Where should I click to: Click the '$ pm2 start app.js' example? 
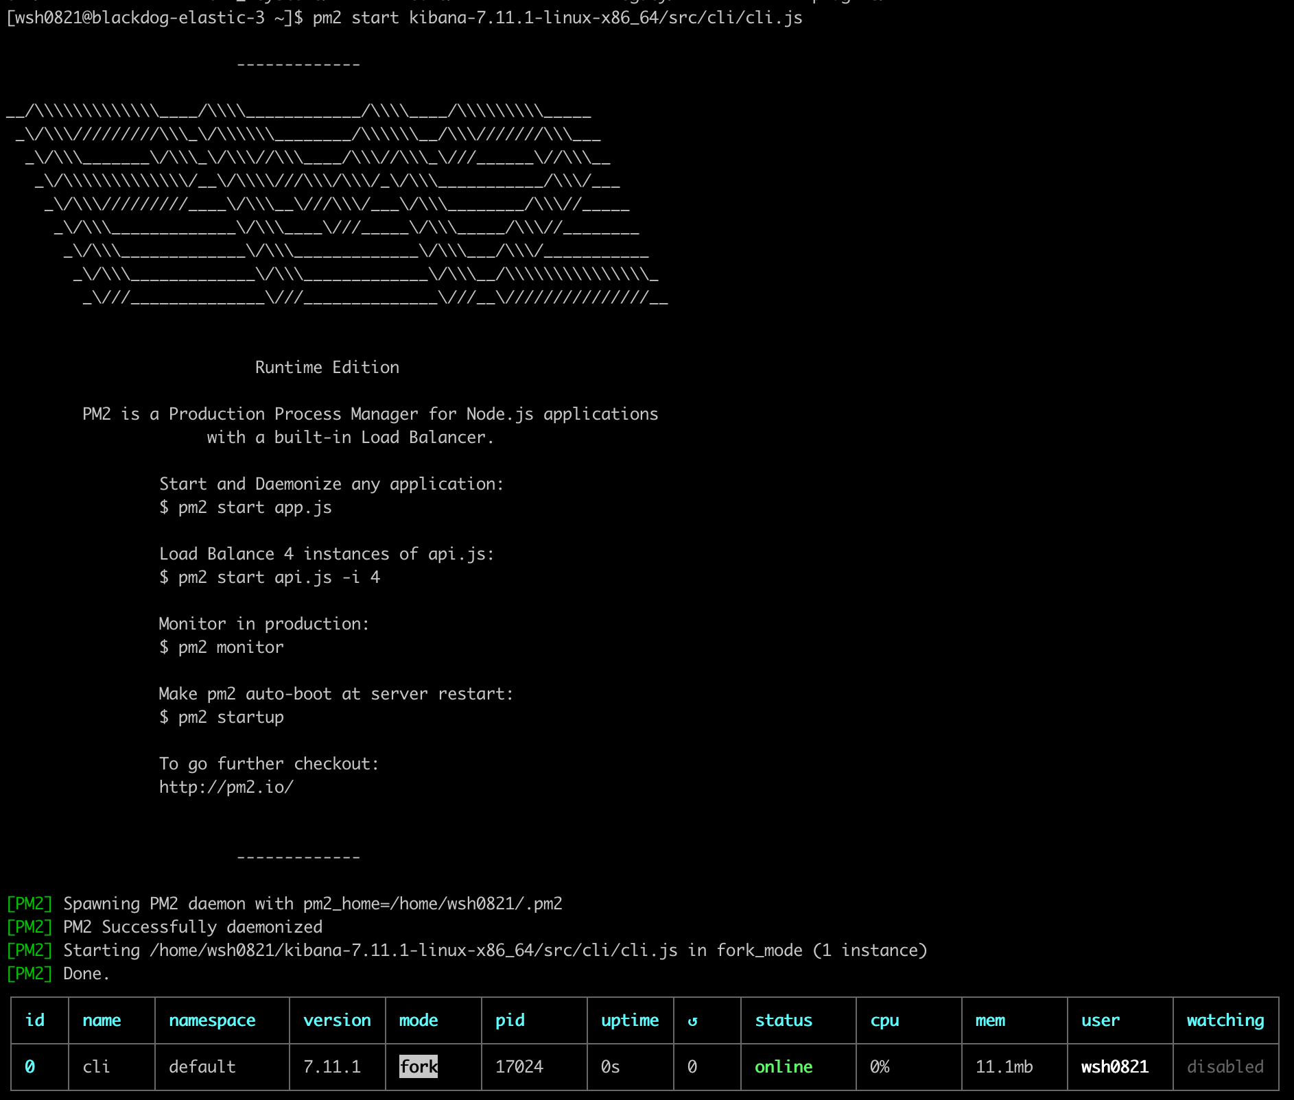tap(246, 507)
